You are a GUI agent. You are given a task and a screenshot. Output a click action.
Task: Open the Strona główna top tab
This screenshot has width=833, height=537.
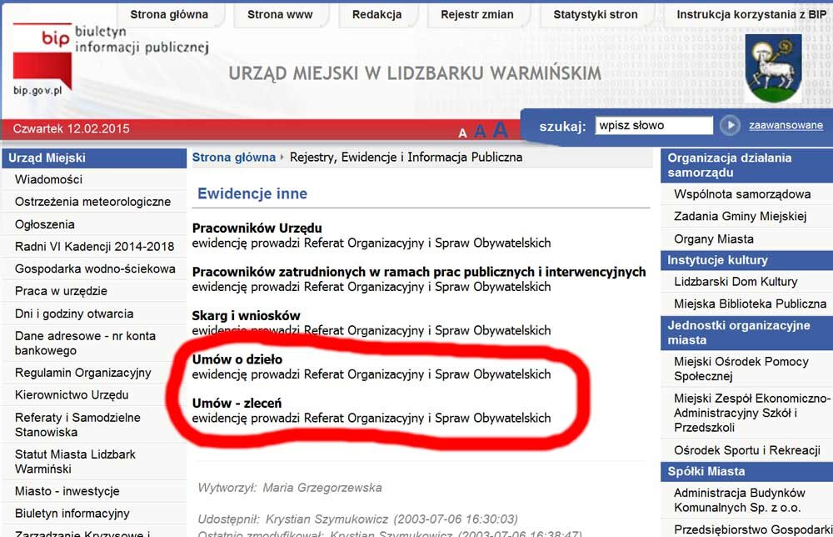[169, 14]
